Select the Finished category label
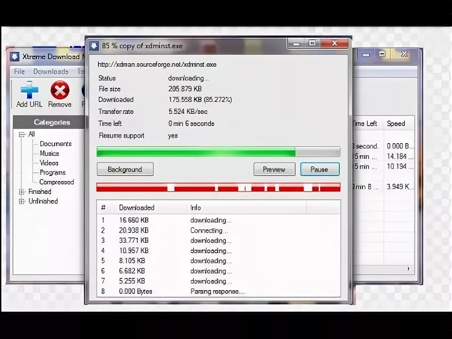This screenshot has height=339, width=452. 40,192
